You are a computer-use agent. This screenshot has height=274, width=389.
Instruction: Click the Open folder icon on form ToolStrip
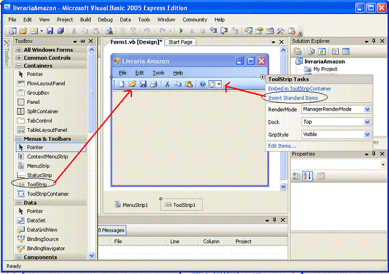(x=132, y=84)
